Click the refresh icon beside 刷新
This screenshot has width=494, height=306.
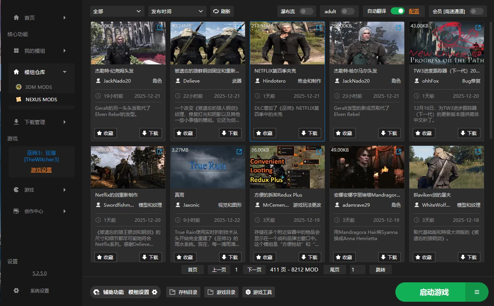(x=216, y=11)
